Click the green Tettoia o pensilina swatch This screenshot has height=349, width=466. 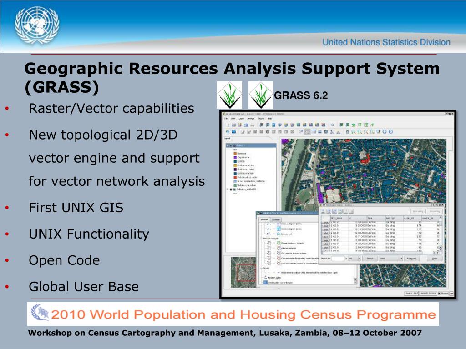[x=235, y=185]
